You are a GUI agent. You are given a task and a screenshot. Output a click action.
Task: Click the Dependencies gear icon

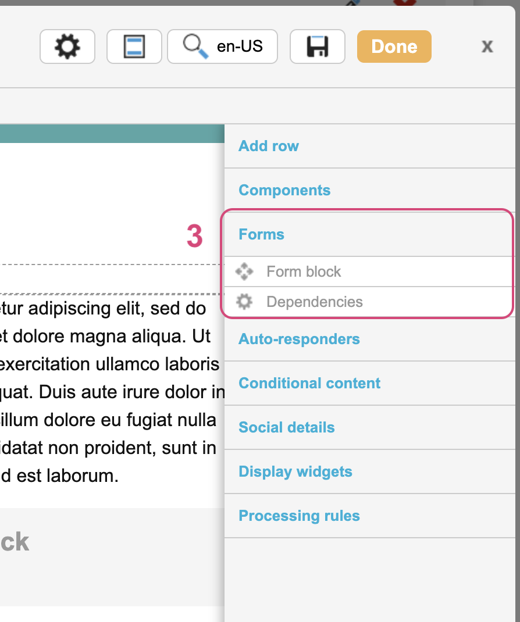(x=244, y=302)
